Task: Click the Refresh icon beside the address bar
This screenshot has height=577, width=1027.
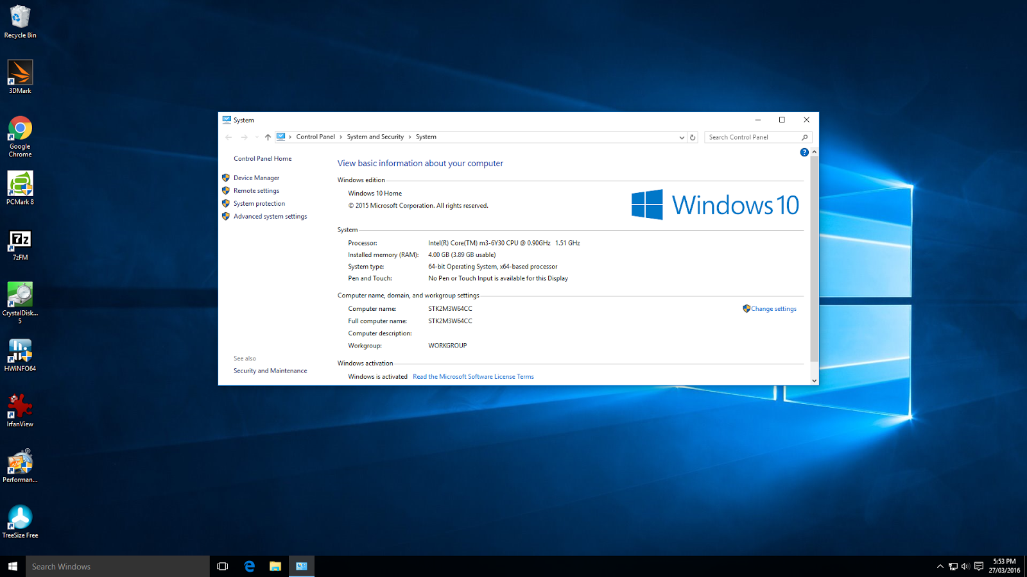Action: (693, 137)
